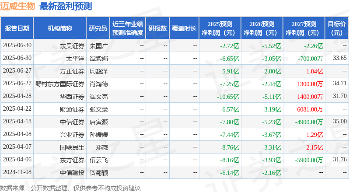Select the 报告日期 column header
Viewport: 349px width, 192px height.
(17, 28)
